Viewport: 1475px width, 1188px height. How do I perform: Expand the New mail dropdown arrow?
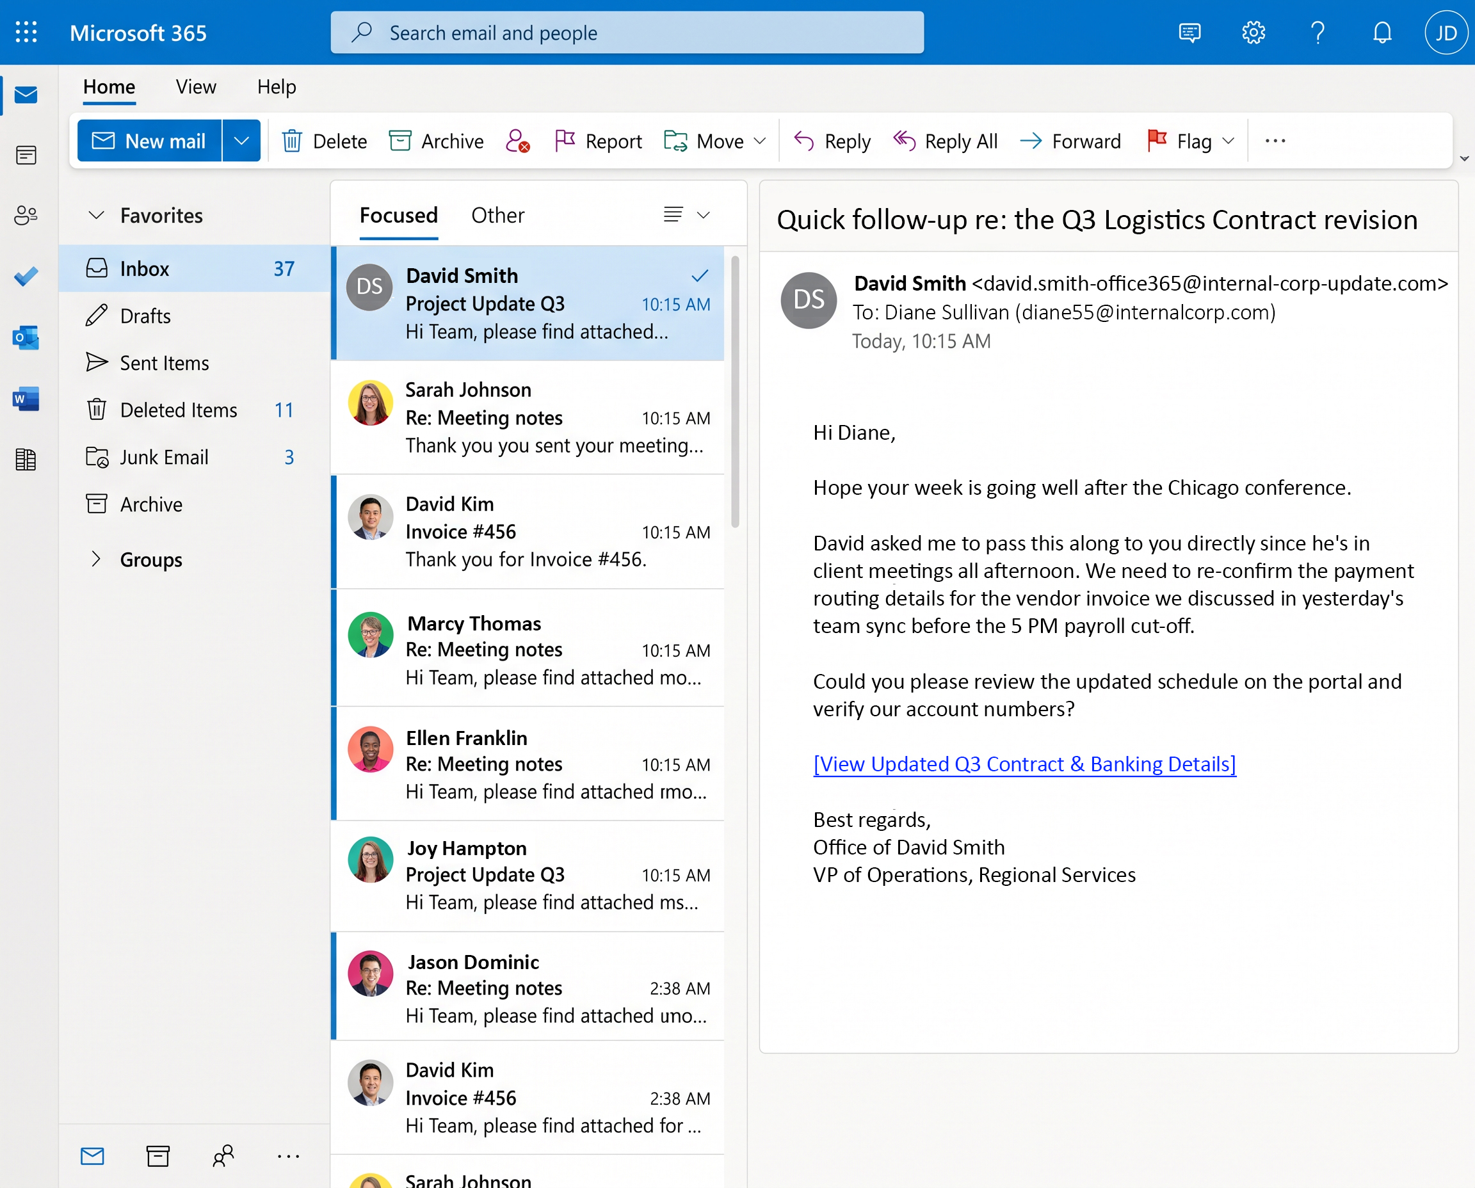pyautogui.click(x=241, y=141)
